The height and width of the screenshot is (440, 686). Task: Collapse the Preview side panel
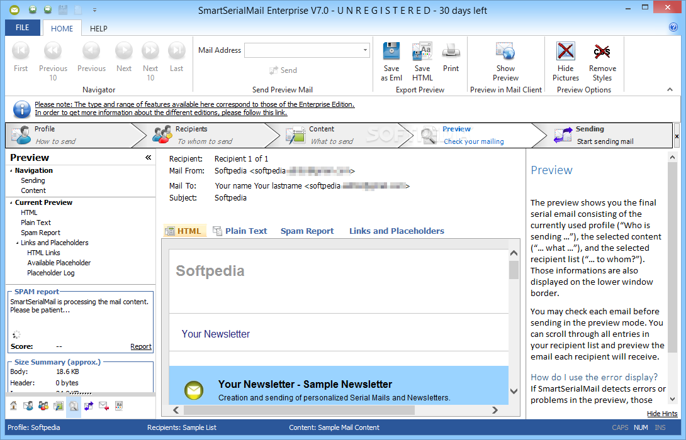tap(149, 157)
